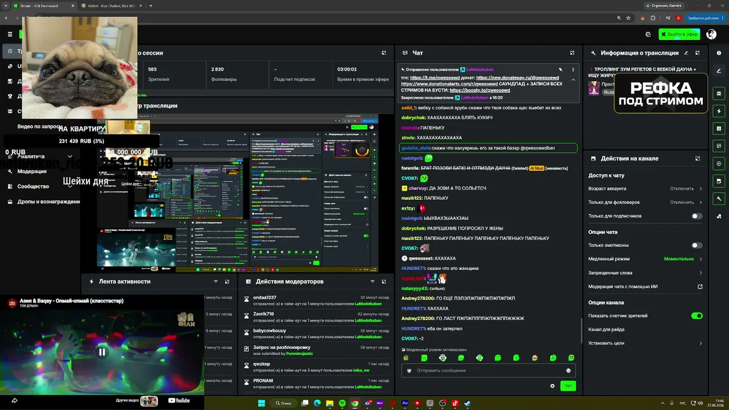
Task: Click the Ask Gemini button in browser
Action: [x=663, y=6]
